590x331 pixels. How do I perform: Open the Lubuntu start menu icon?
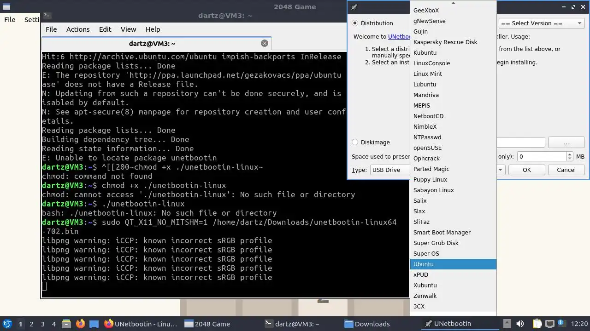(7, 324)
